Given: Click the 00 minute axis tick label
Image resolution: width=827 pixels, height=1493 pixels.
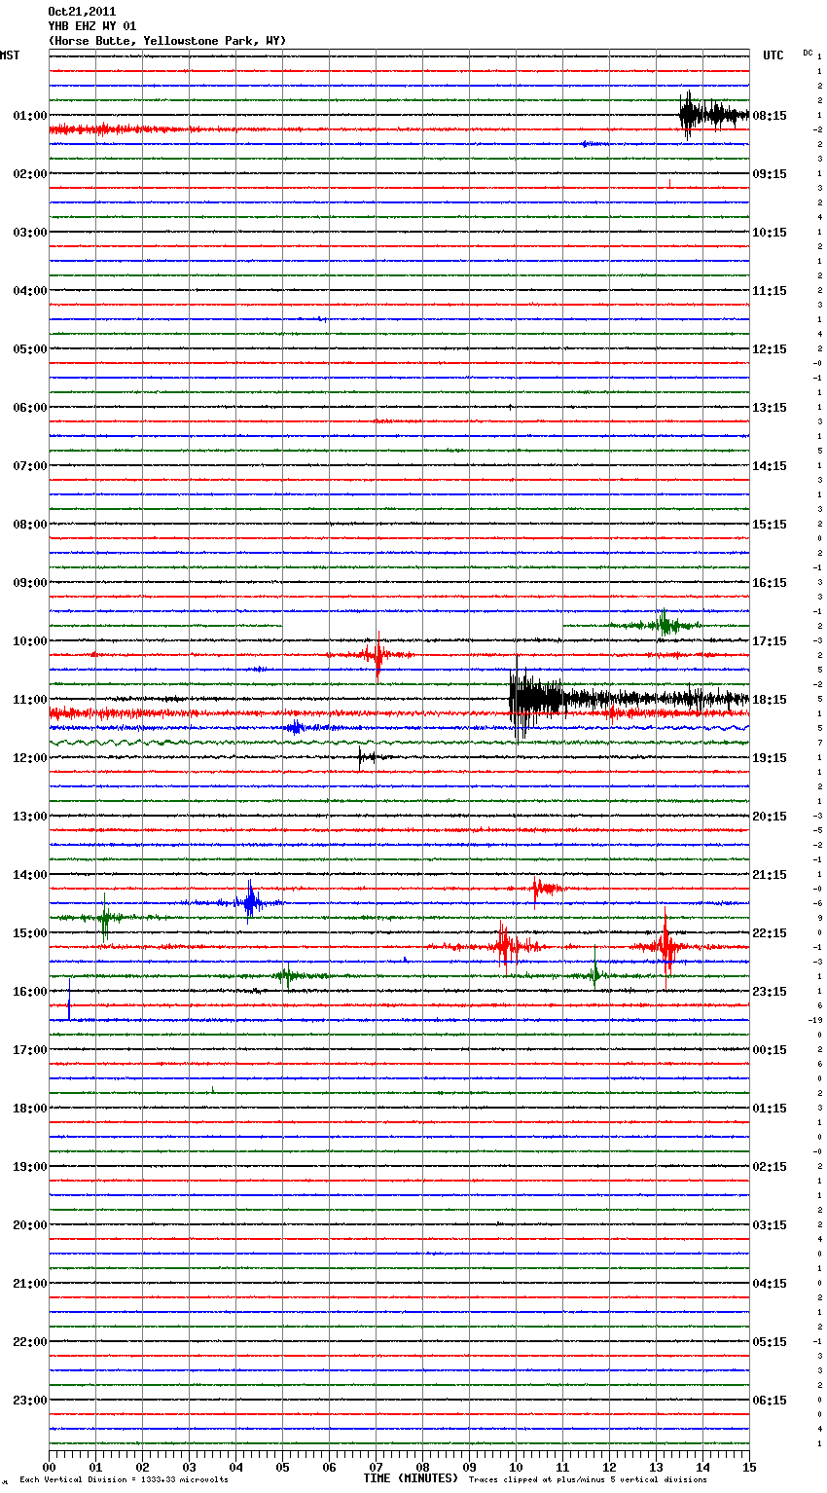Looking at the screenshot, I should coord(49,1468).
